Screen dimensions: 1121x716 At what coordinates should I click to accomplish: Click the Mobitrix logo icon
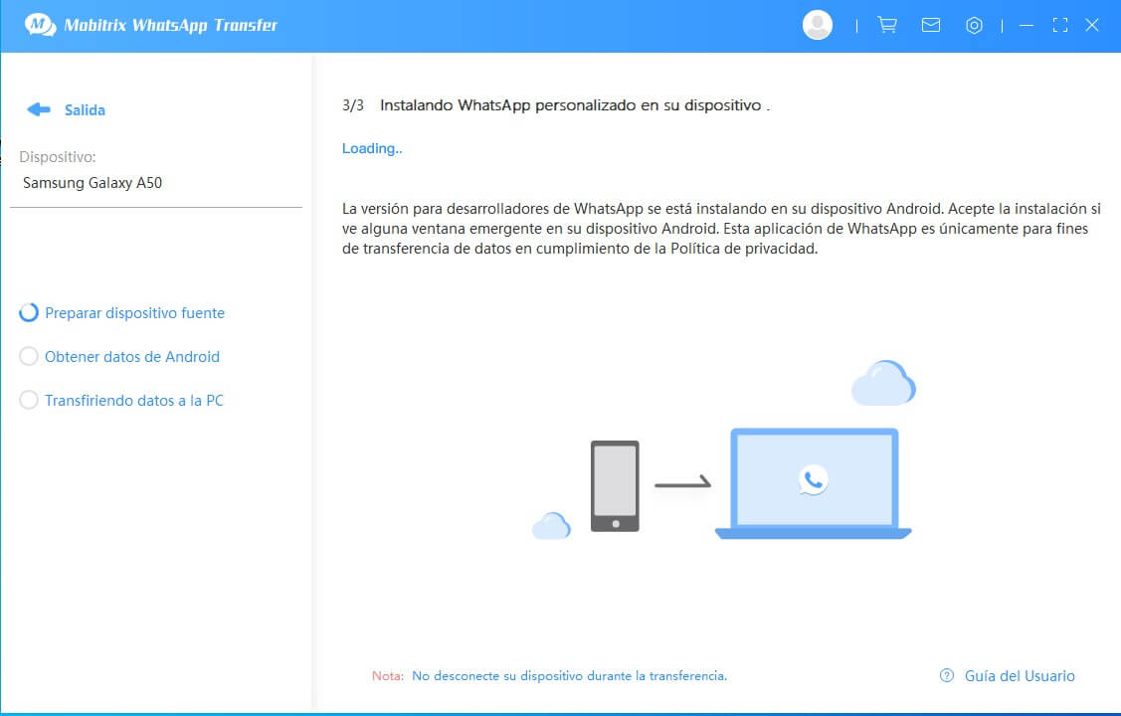point(40,25)
